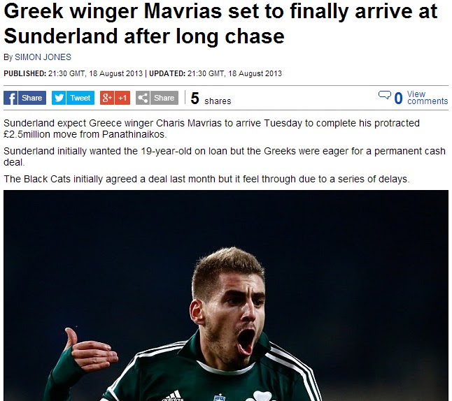The image size is (452, 401).
Task: Click the article headline about Mavrias
Action: point(220,24)
